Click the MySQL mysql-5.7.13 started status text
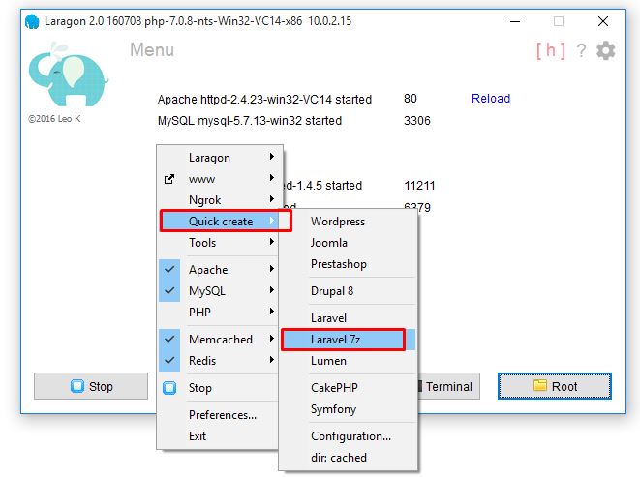 (250, 121)
